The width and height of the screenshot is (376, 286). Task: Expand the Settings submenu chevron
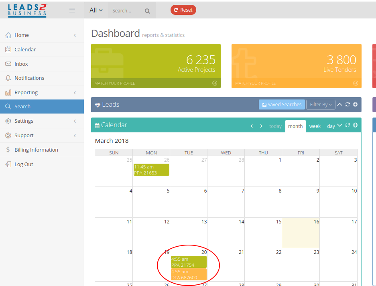click(75, 121)
